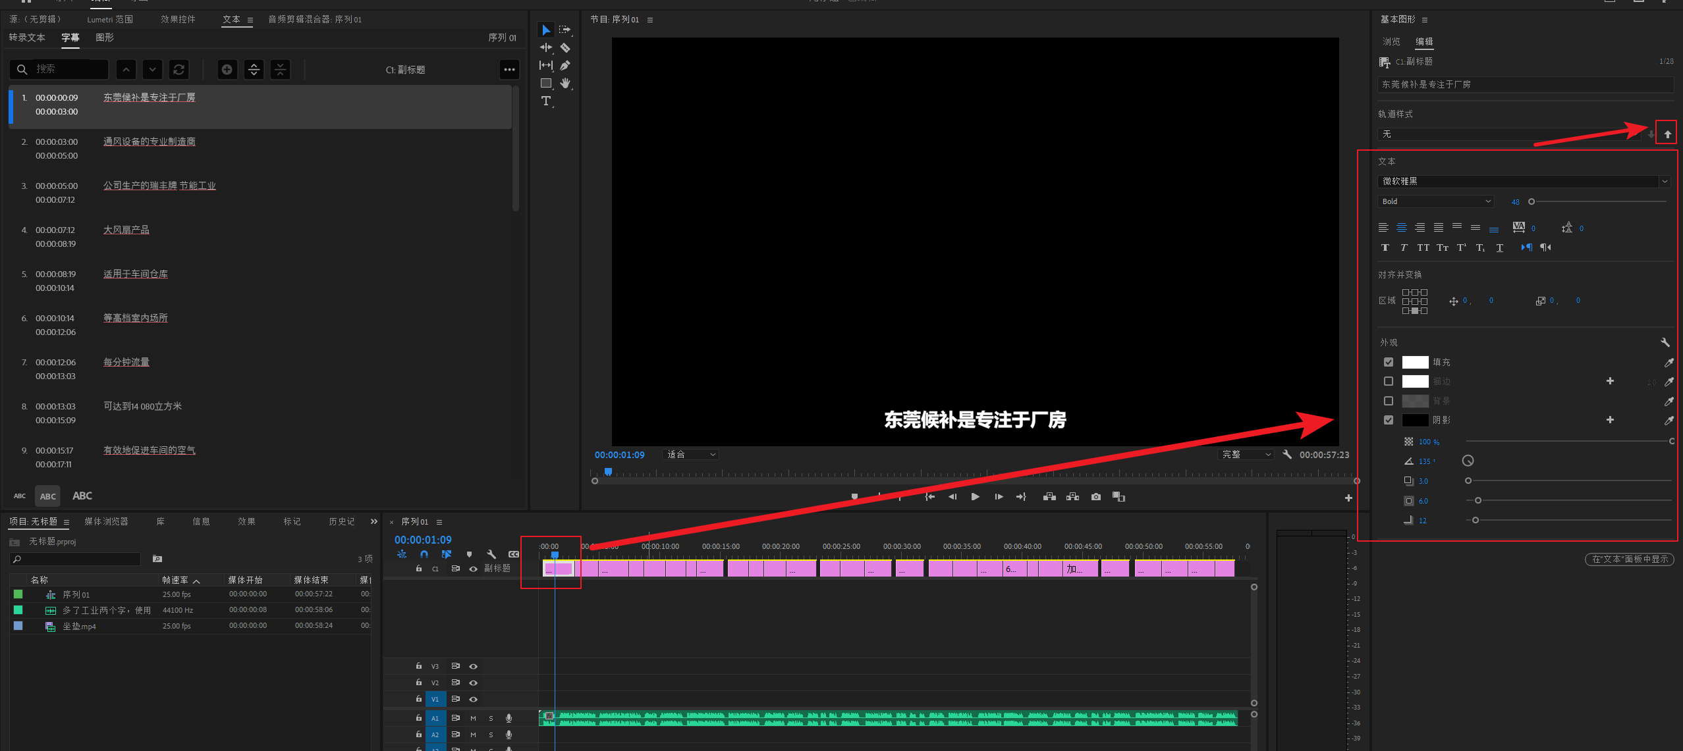The image size is (1683, 751).
Task: Open the 浏览 tab in graphics panel
Action: (x=1391, y=41)
